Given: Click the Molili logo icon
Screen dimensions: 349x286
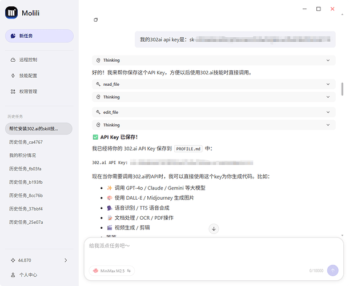Looking at the screenshot, I should [11, 13].
